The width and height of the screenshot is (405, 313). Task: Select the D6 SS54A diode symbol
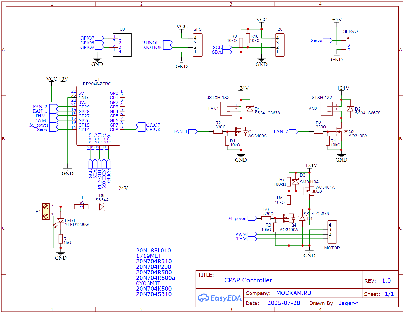102,207
